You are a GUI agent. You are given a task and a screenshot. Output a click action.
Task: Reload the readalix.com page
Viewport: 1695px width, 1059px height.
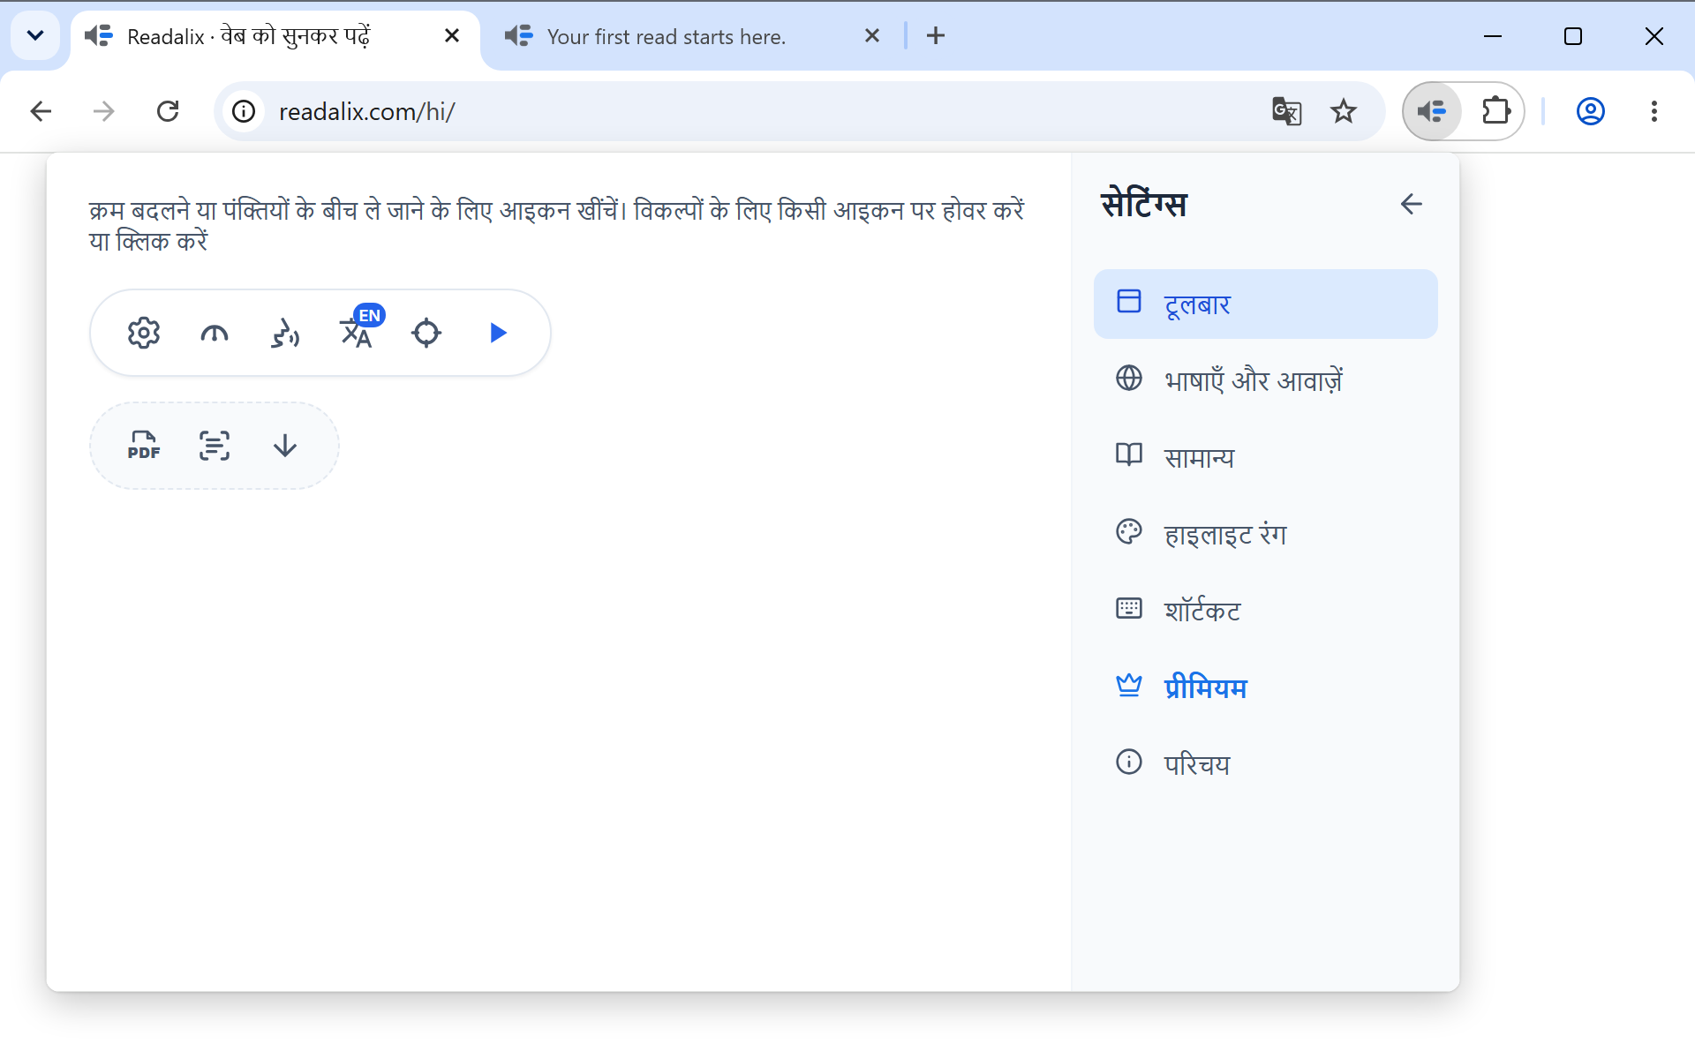click(168, 111)
